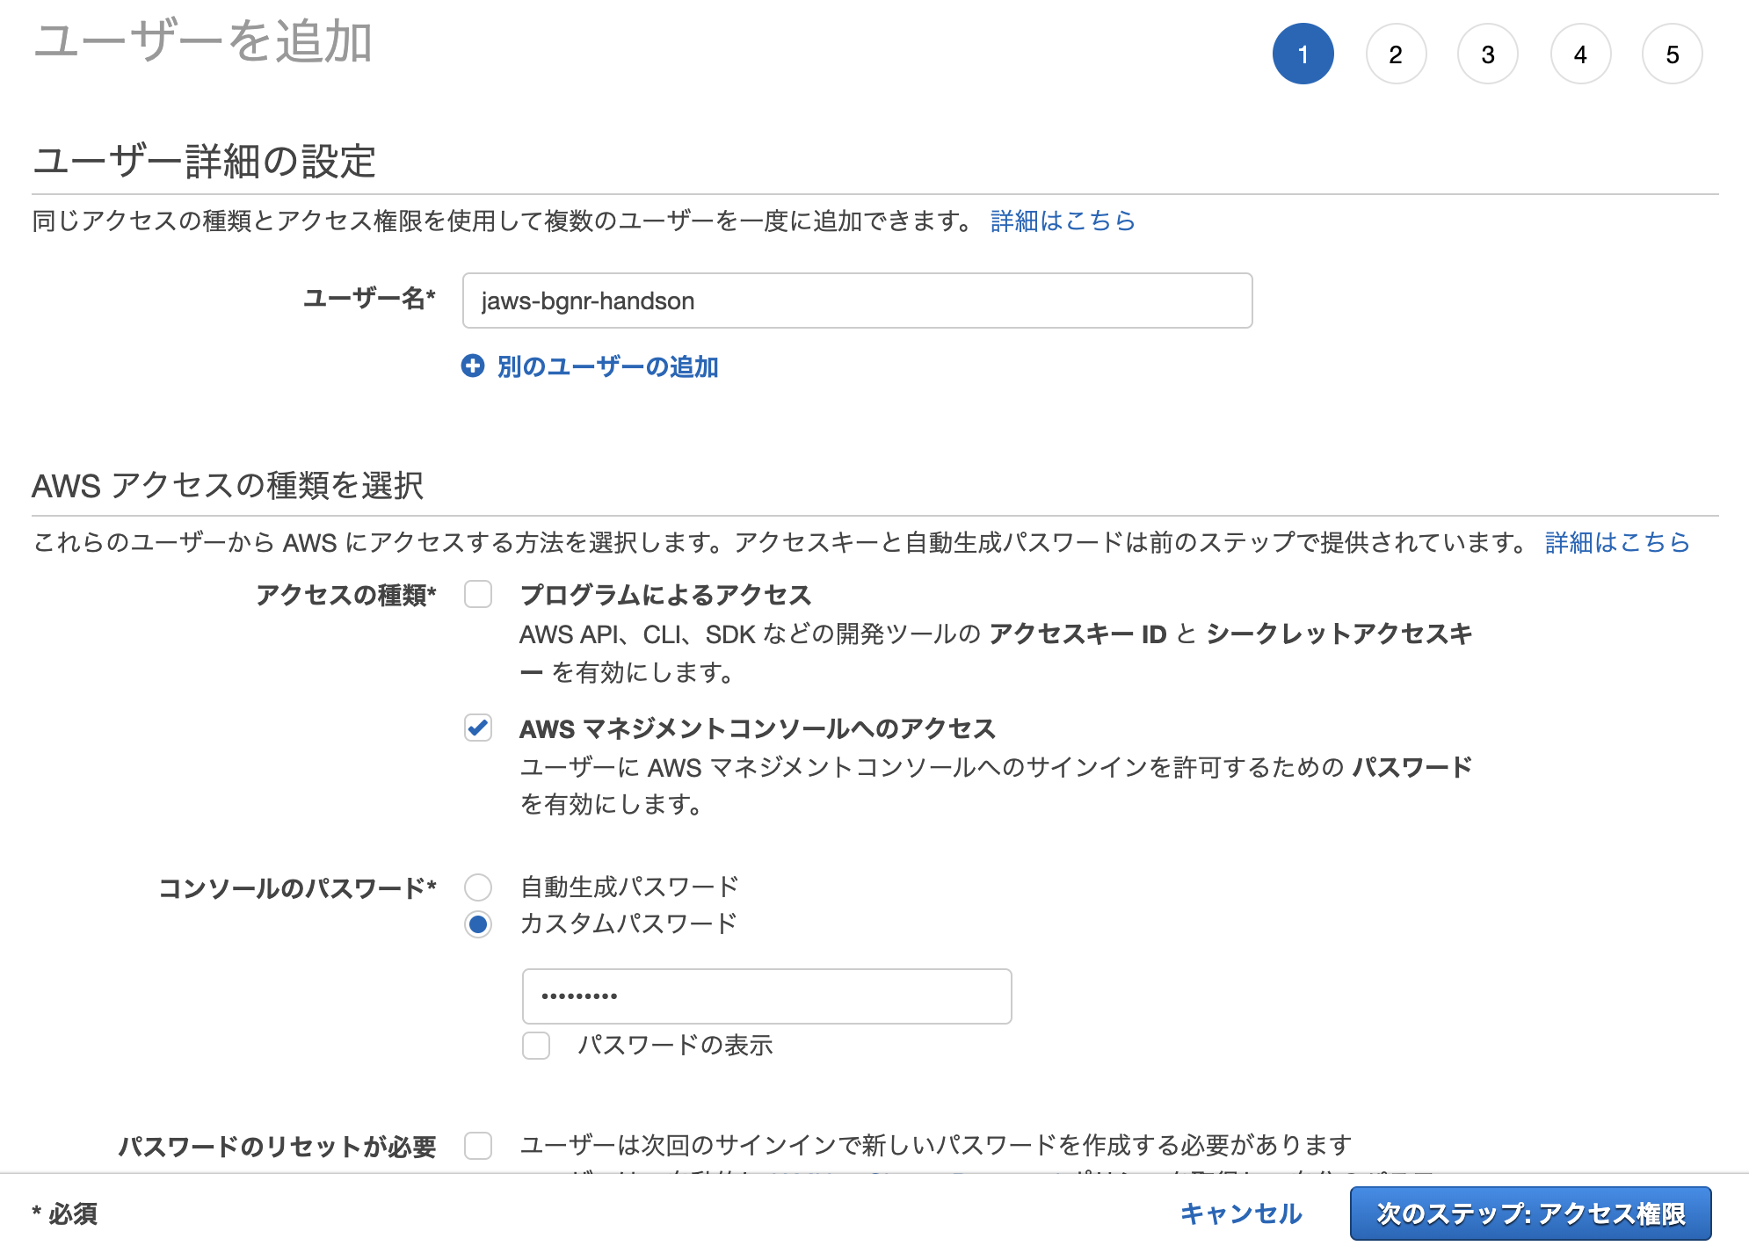Open step 4 in the progress indicator
1749x1253 pixels.
1579,53
